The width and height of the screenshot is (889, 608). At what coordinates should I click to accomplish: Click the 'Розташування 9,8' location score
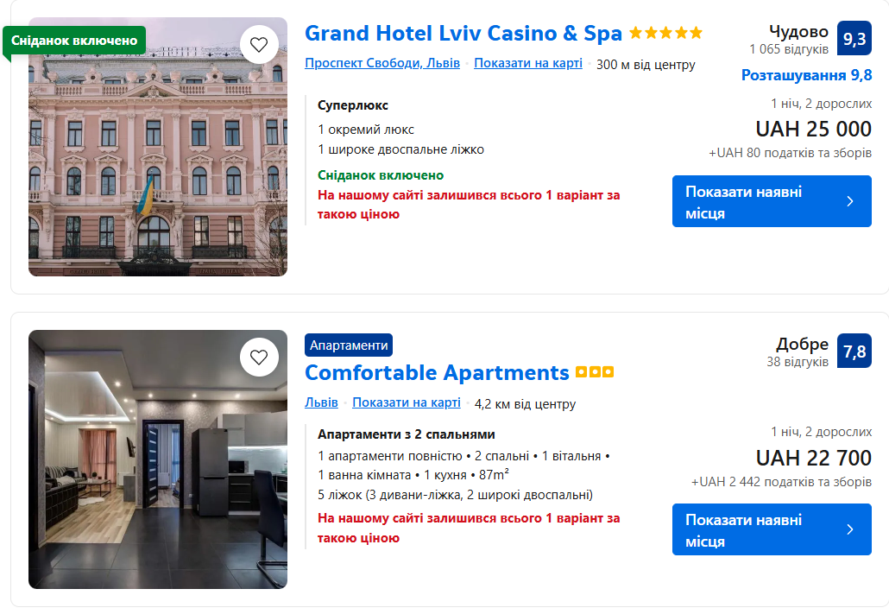point(806,75)
